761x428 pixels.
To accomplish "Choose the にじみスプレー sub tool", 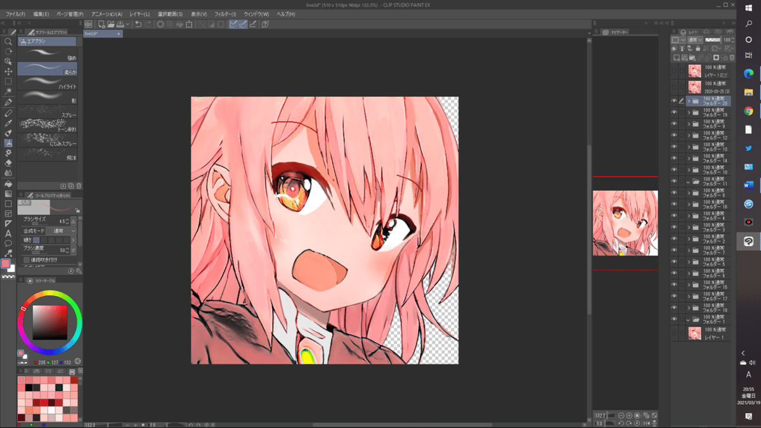I will [x=48, y=140].
